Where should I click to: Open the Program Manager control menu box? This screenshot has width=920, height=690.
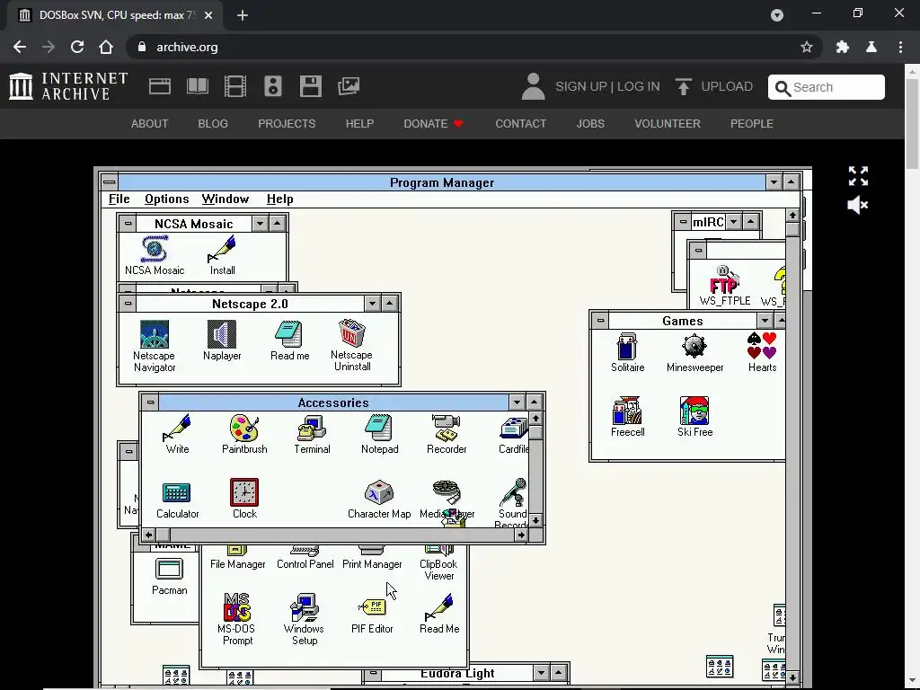click(x=109, y=181)
